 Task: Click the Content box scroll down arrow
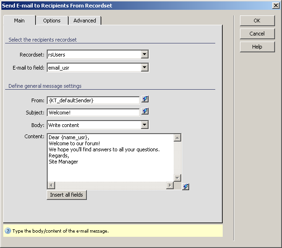click(x=177, y=177)
